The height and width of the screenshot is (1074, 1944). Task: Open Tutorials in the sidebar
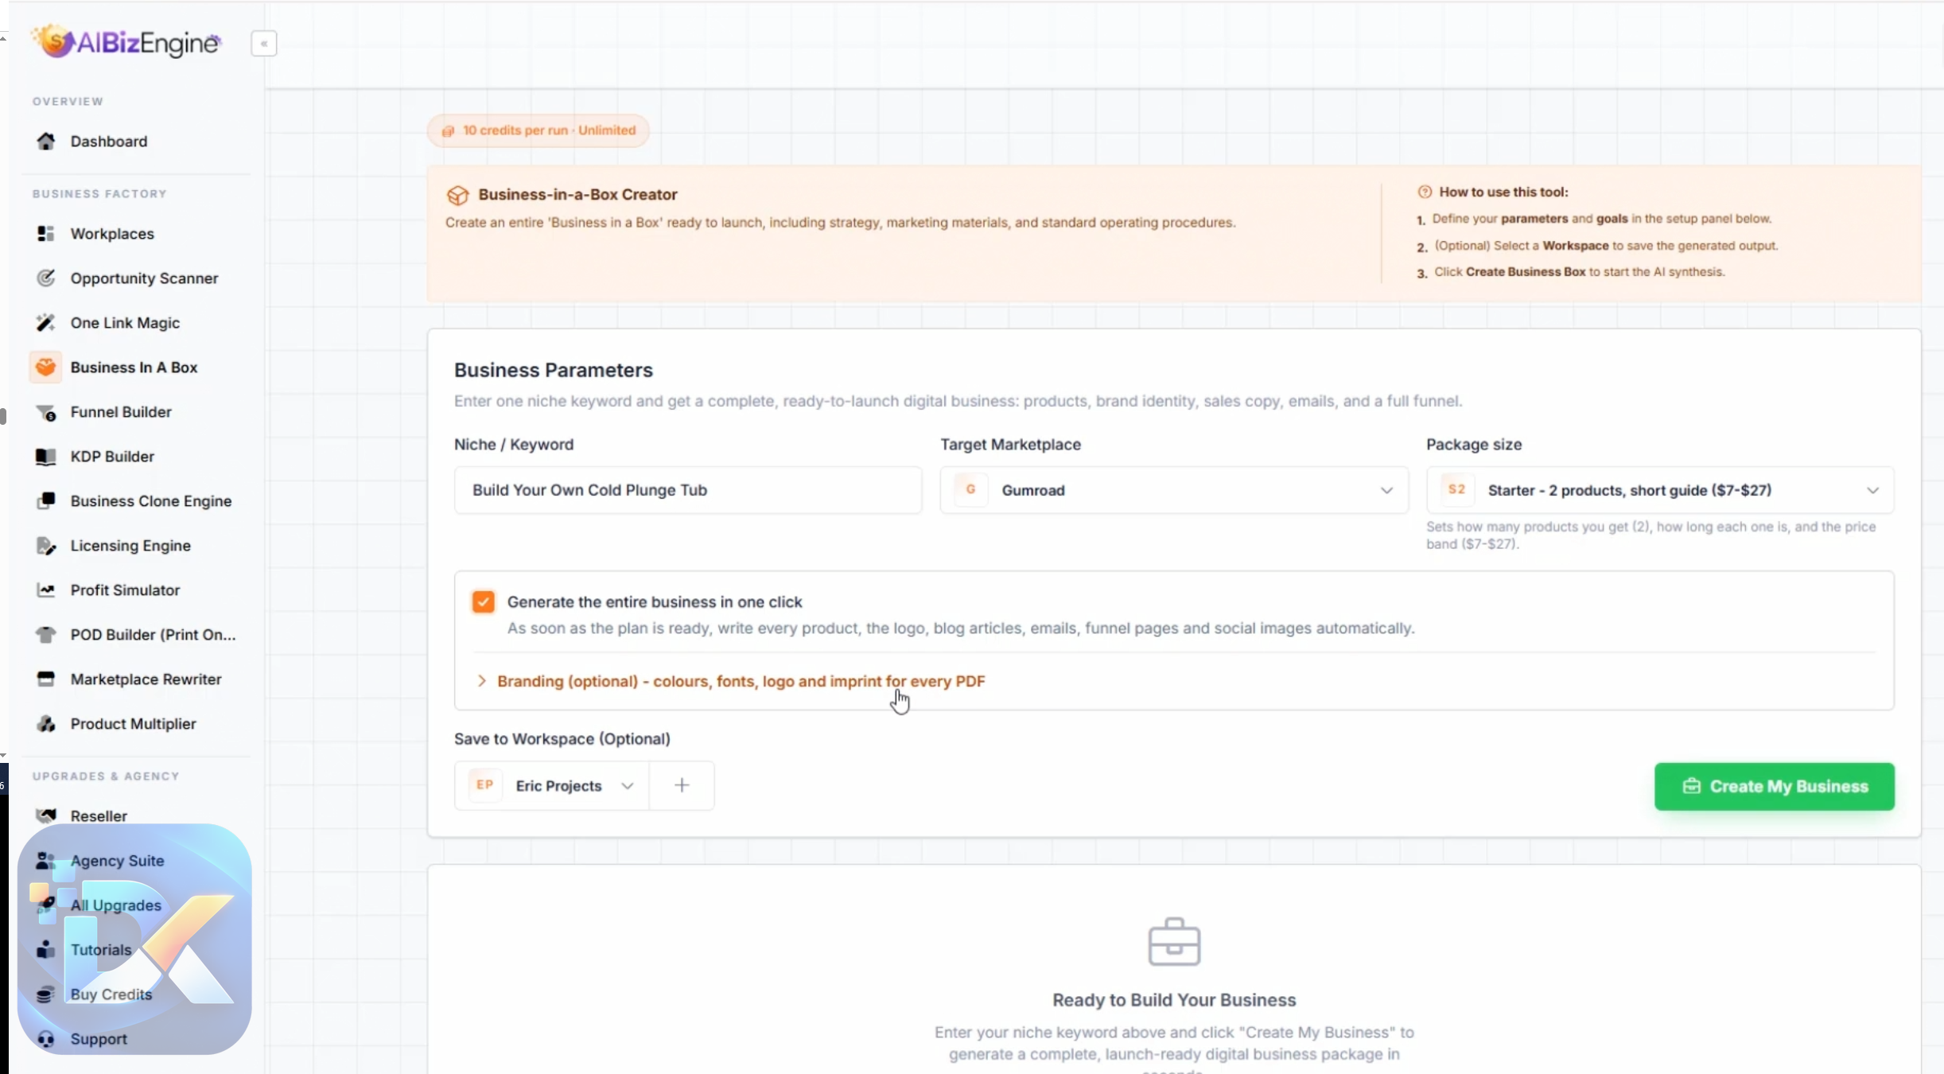point(101,950)
